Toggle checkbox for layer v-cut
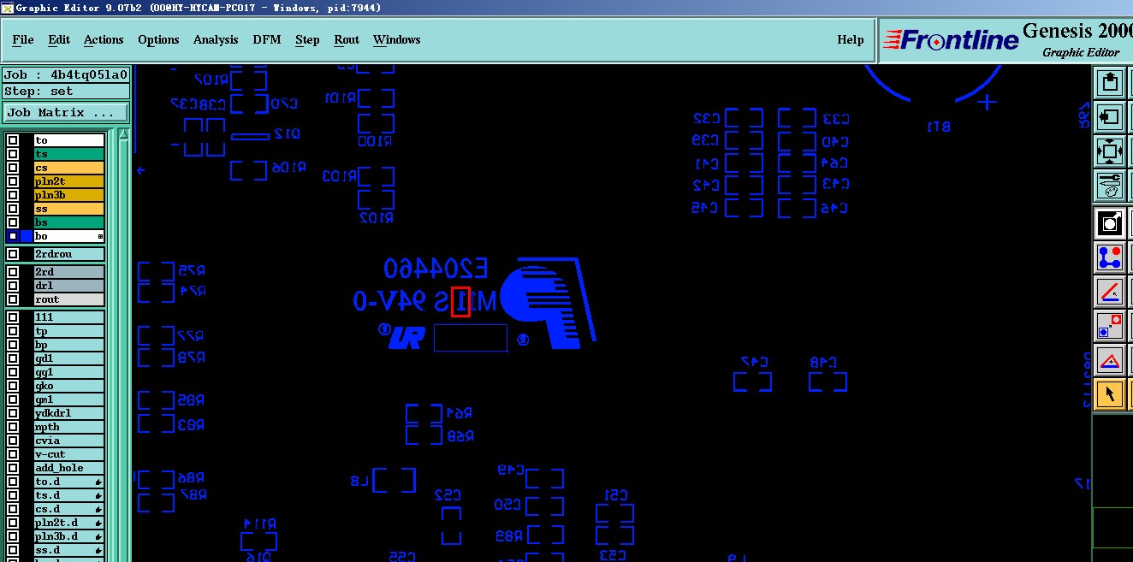The height and width of the screenshot is (562, 1133). [13, 454]
